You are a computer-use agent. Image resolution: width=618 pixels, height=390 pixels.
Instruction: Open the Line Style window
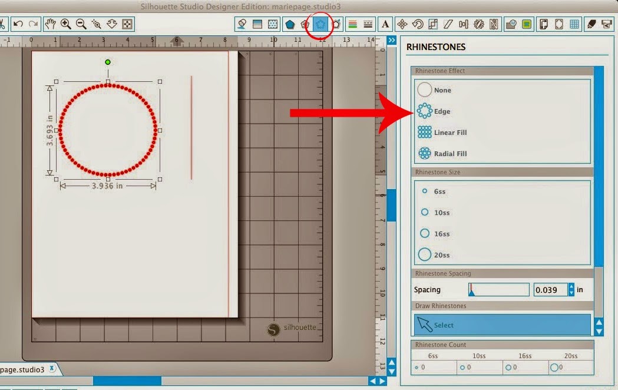point(368,24)
